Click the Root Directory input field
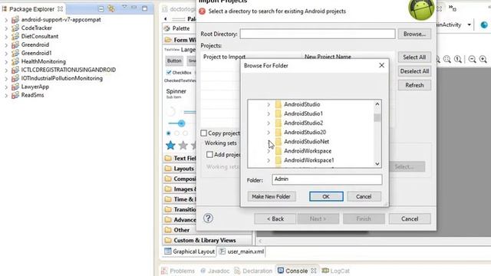This screenshot has height=276, width=491. click(318, 34)
